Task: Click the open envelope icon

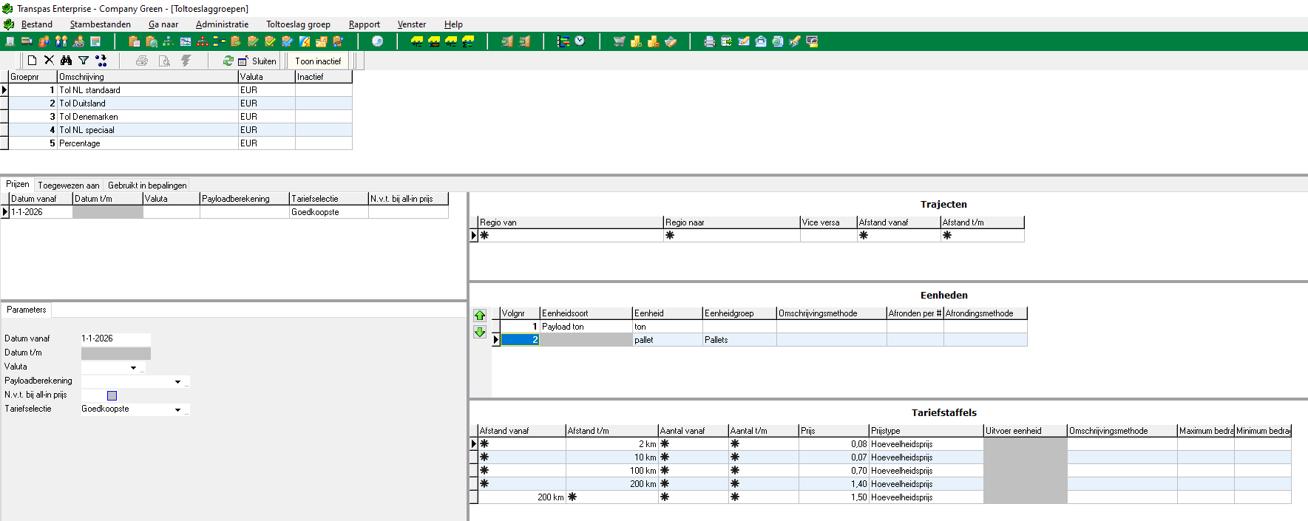Action: (x=761, y=41)
